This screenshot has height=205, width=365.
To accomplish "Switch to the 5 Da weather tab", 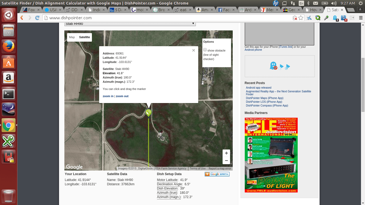I will click(x=118, y=10).
